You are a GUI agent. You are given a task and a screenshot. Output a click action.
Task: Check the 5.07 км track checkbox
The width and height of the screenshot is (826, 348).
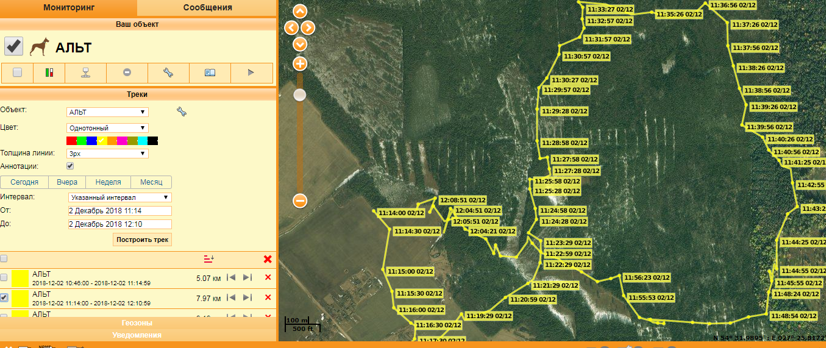(4, 278)
